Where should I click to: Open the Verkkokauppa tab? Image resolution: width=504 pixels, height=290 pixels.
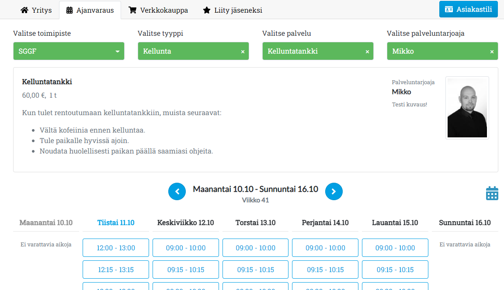158,10
